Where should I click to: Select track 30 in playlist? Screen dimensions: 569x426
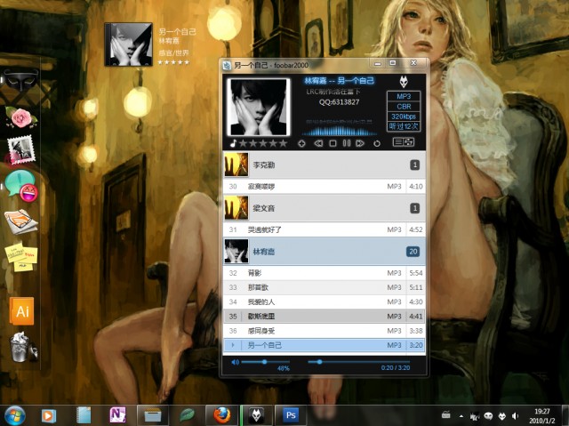tap(324, 187)
